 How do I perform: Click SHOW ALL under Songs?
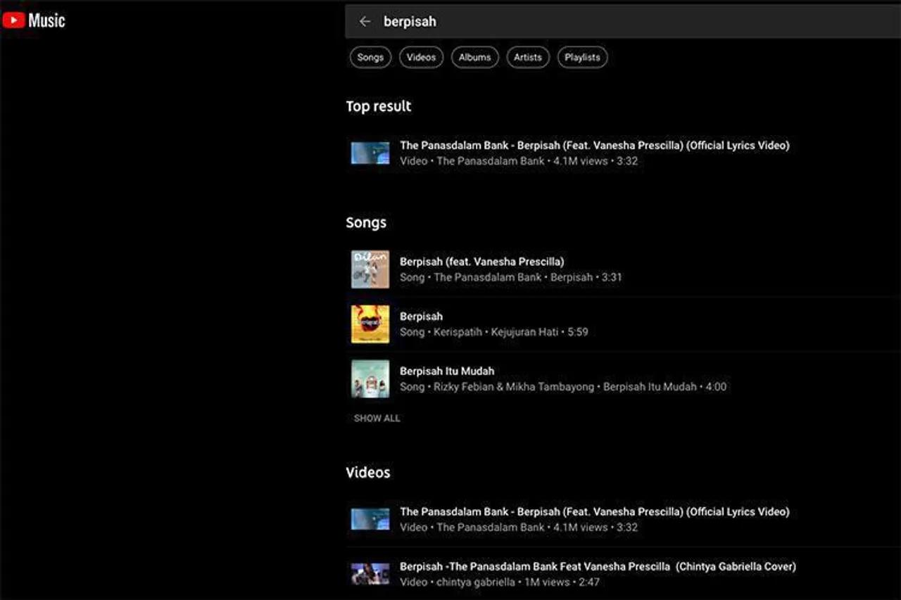tap(377, 419)
